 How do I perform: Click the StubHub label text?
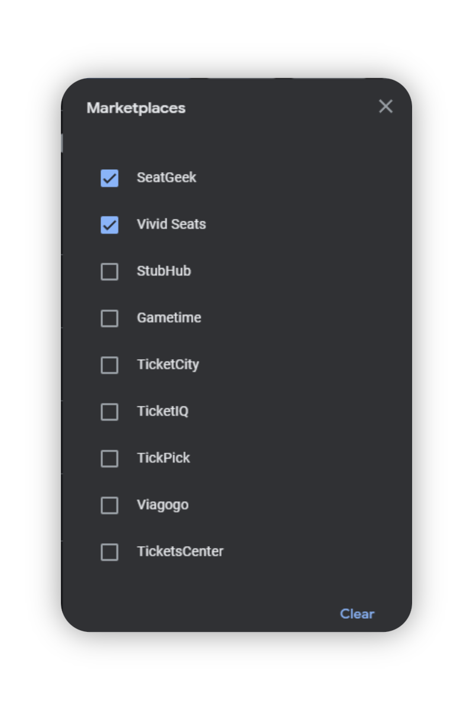(164, 272)
